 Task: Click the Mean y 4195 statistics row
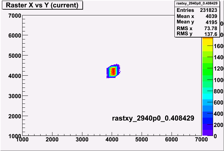coord(197,22)
